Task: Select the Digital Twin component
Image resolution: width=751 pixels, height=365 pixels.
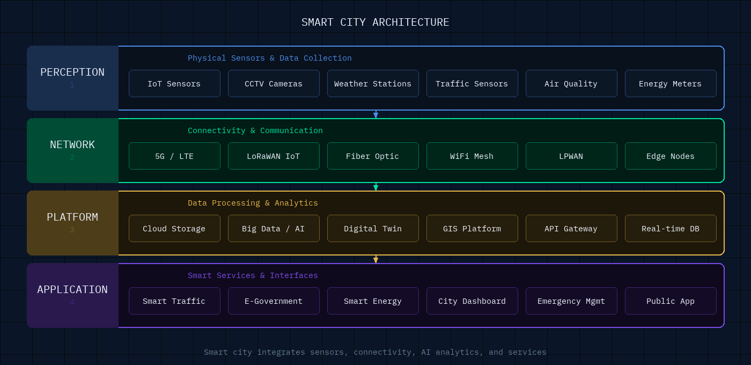Action: click(373, 229)
